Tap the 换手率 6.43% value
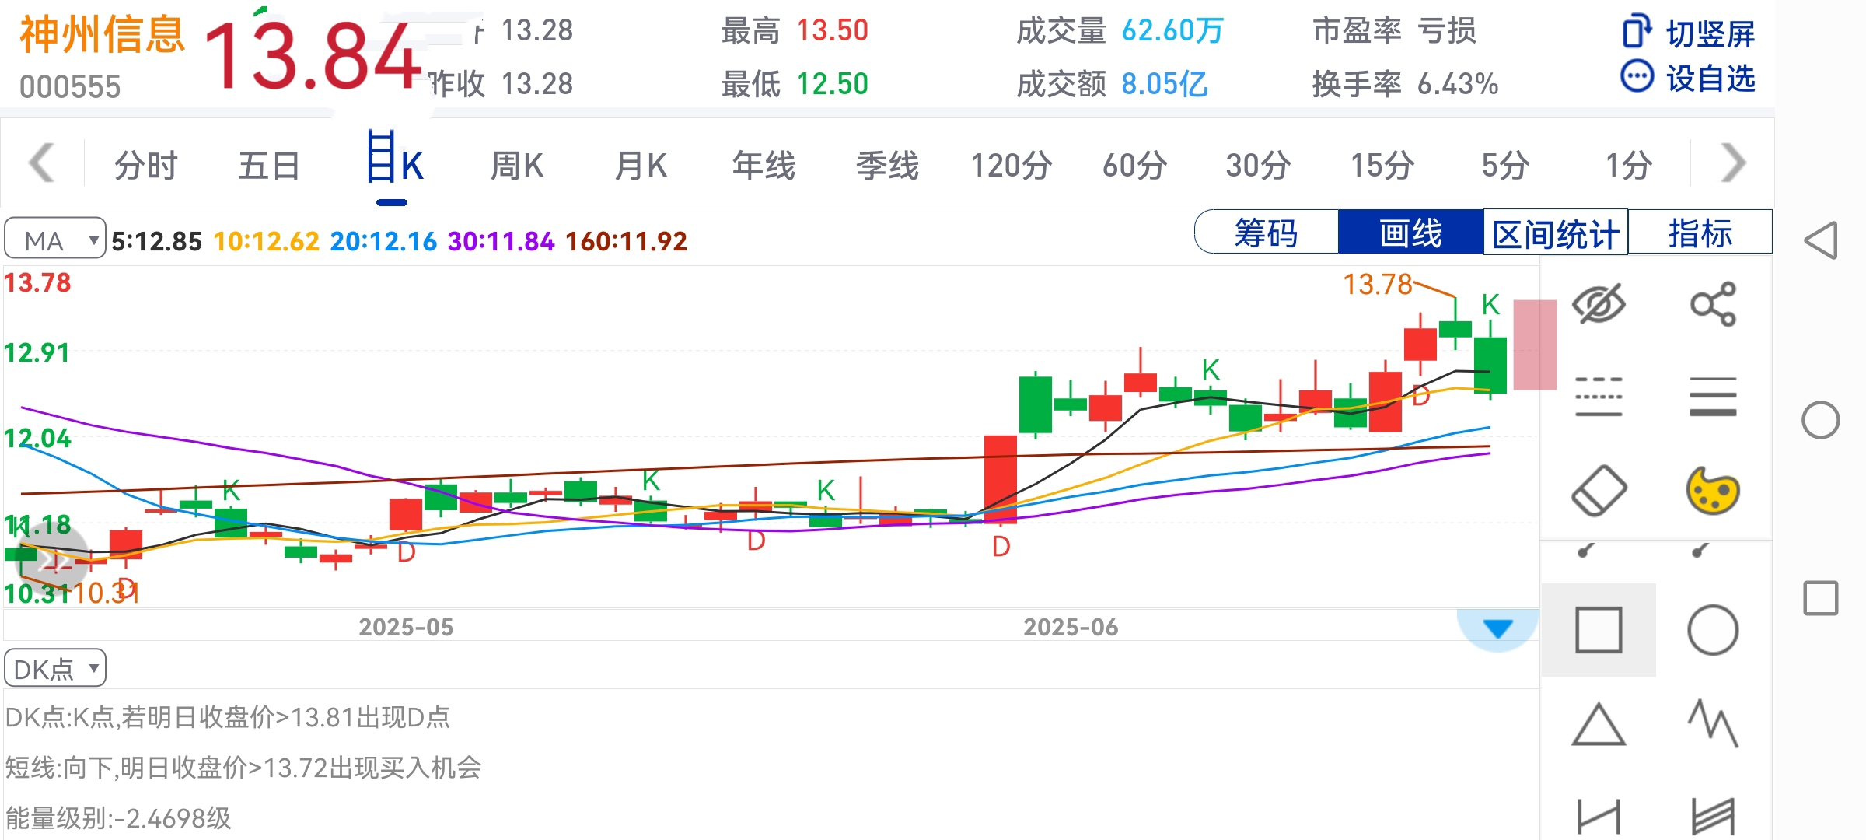 1458,83
